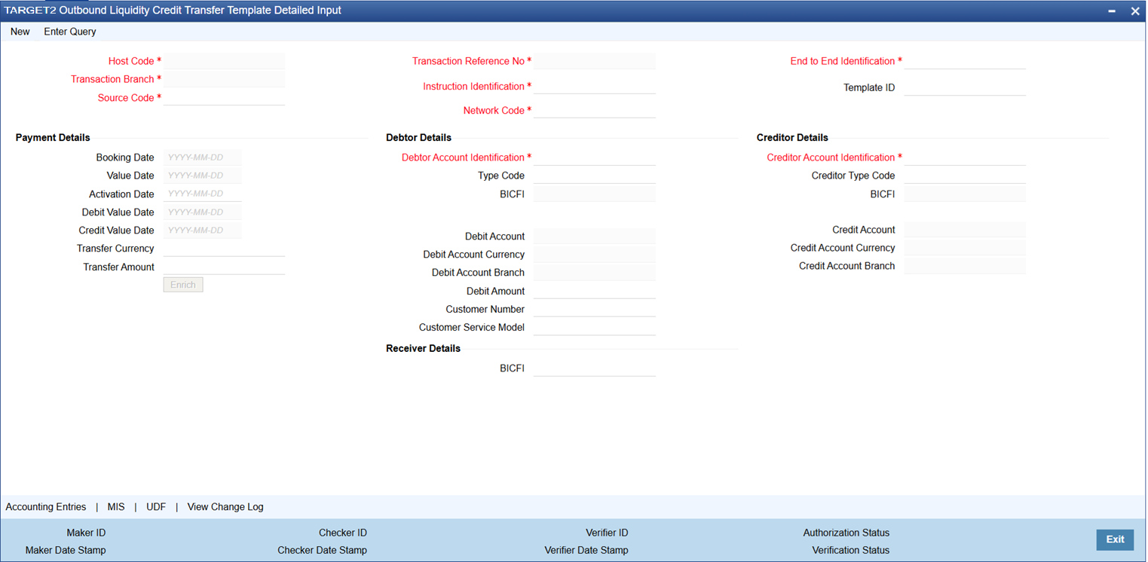Click the Verifier ID label

point(607,533)
